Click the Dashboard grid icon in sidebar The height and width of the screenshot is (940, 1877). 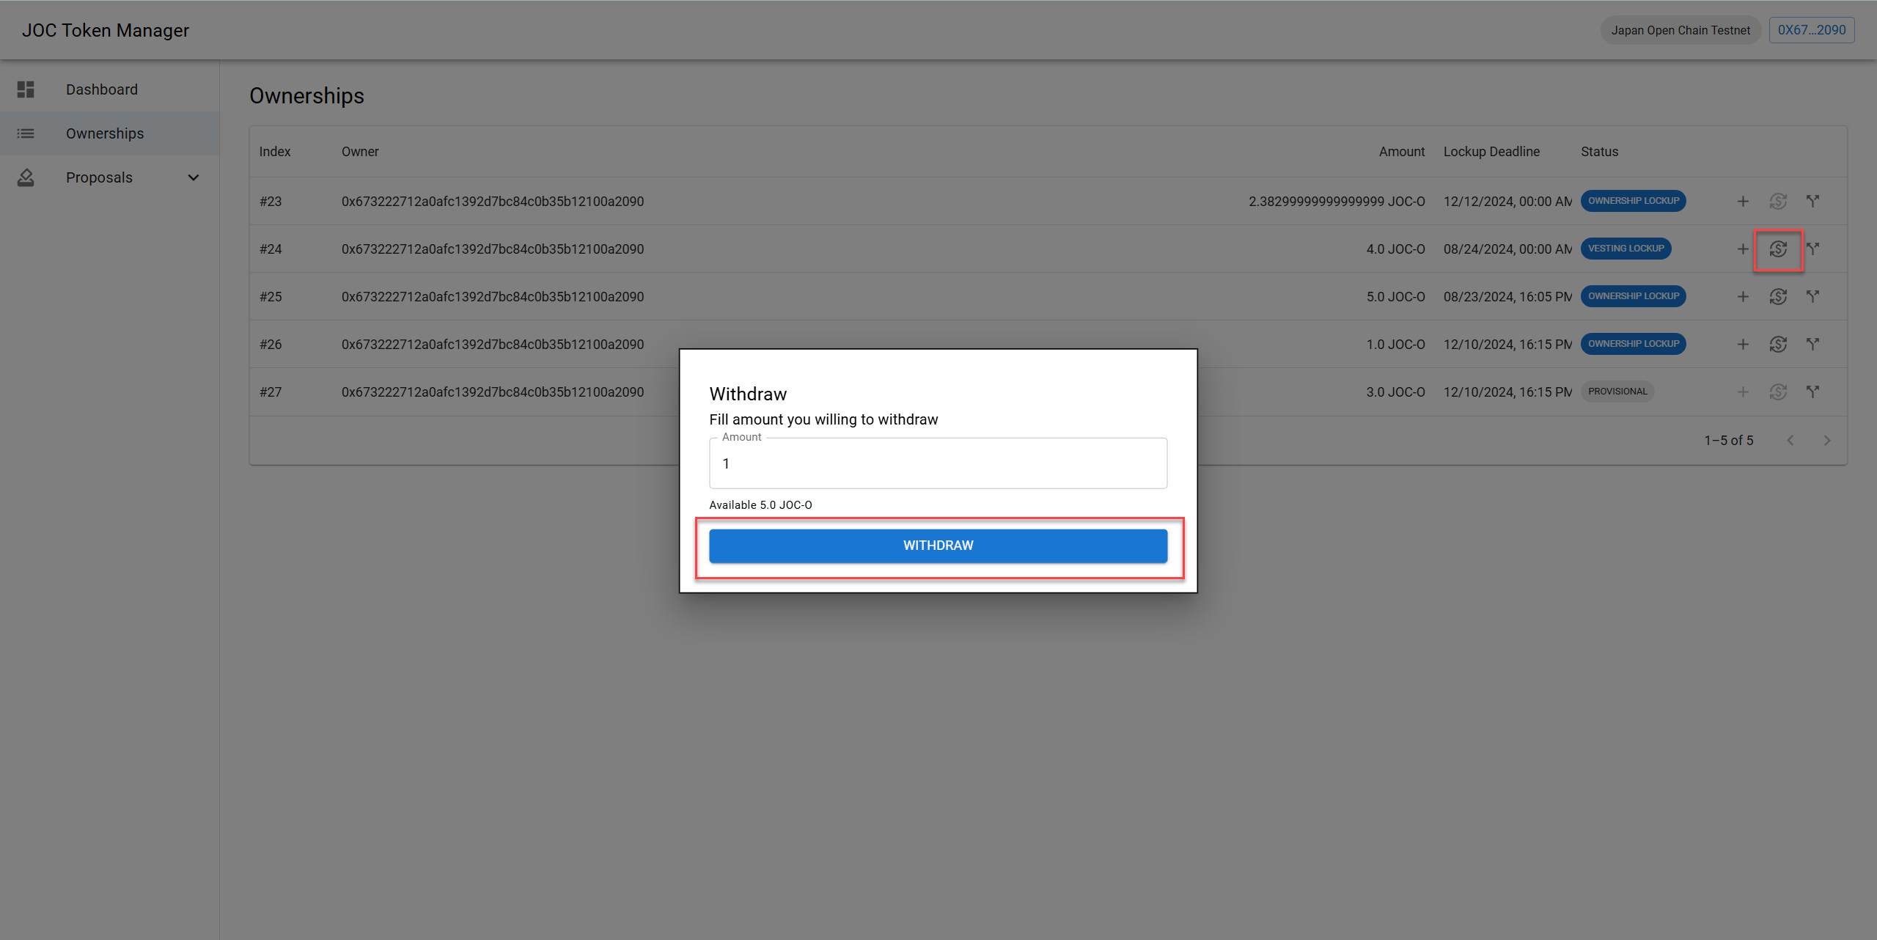(26, 89)
